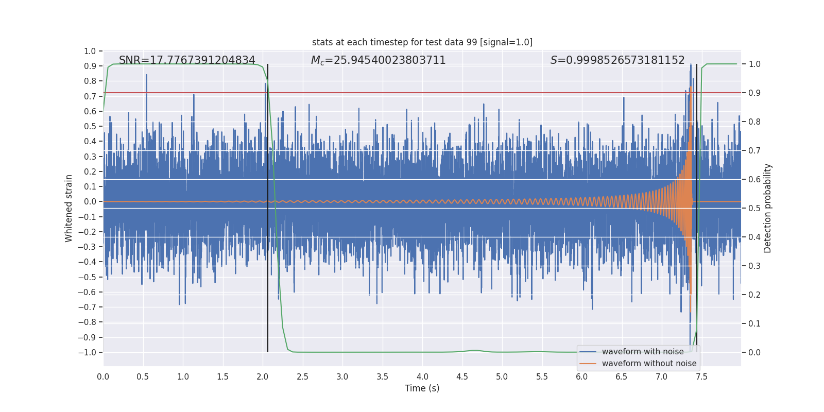The height and width of the screenshot is (412, 824).
Task: Select the -0.1 tick on the Whitened strain axis
Action: tap(87, 217)
